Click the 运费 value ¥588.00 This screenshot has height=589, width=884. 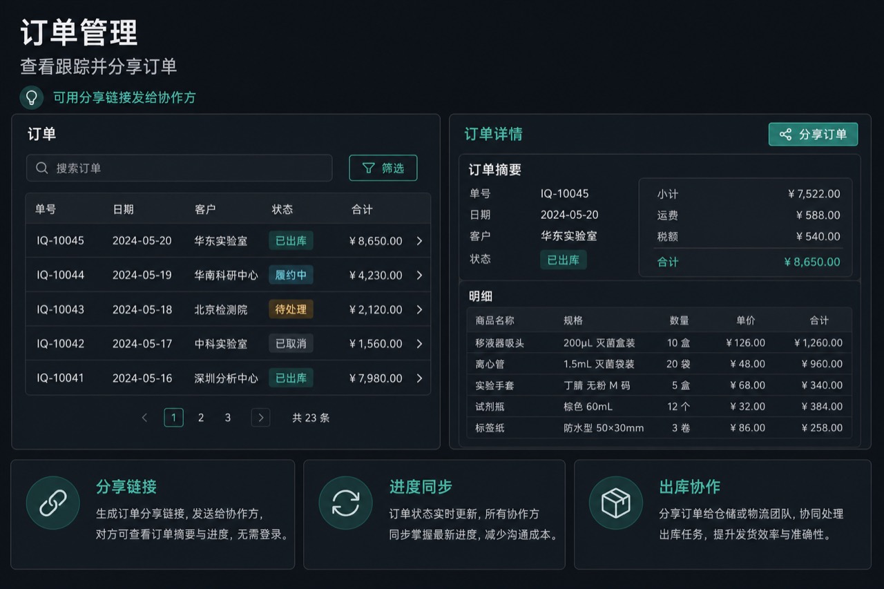click(818, 215)
